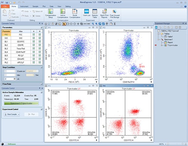Screen dimensions: 188x146
Task: Open the Quick Compensation tool
Action: (75, 14)
